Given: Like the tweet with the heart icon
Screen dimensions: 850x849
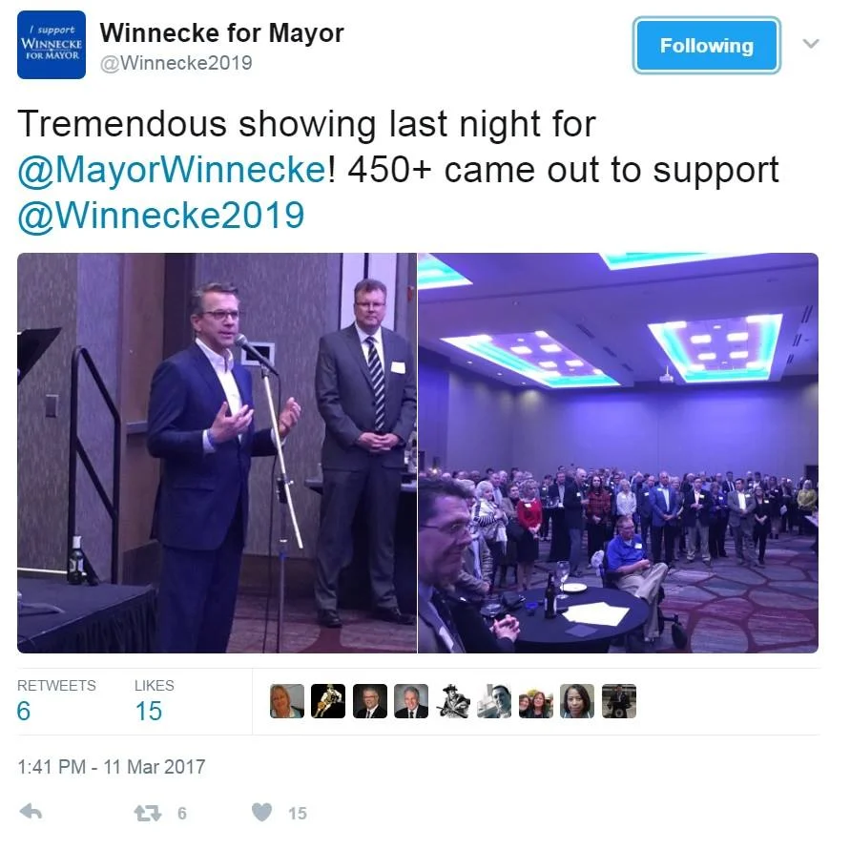Looking at the screenshot, I should (x=261, y=812).
